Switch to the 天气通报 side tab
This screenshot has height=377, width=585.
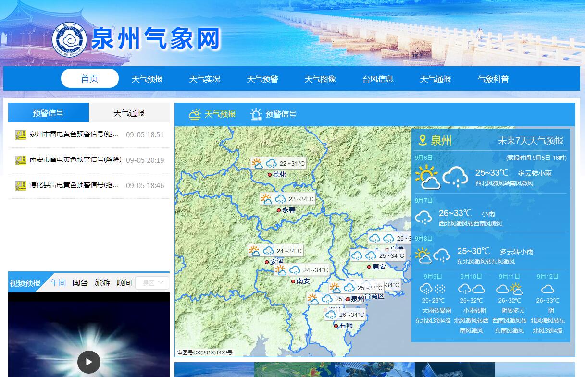point(129,113)
